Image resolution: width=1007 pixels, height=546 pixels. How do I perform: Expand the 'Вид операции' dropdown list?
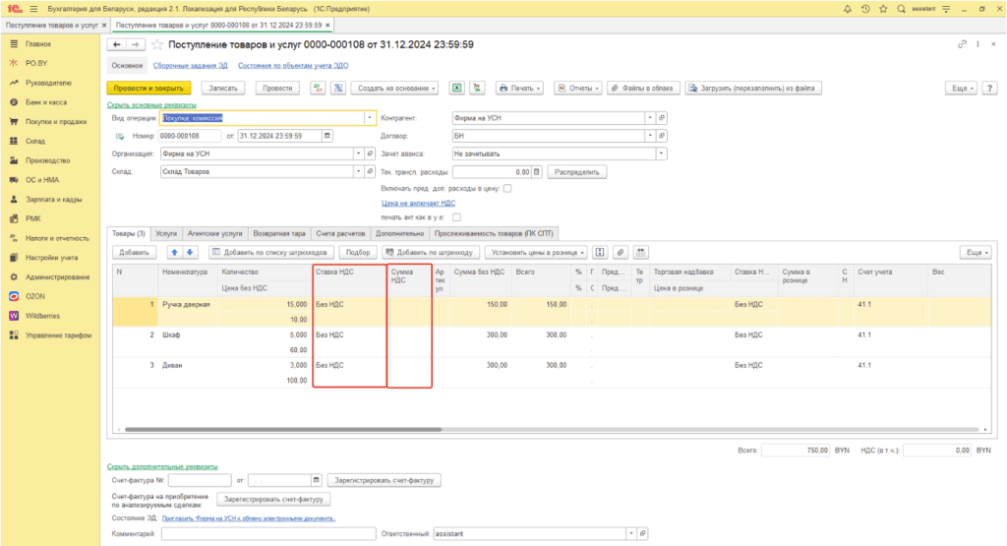370,118
